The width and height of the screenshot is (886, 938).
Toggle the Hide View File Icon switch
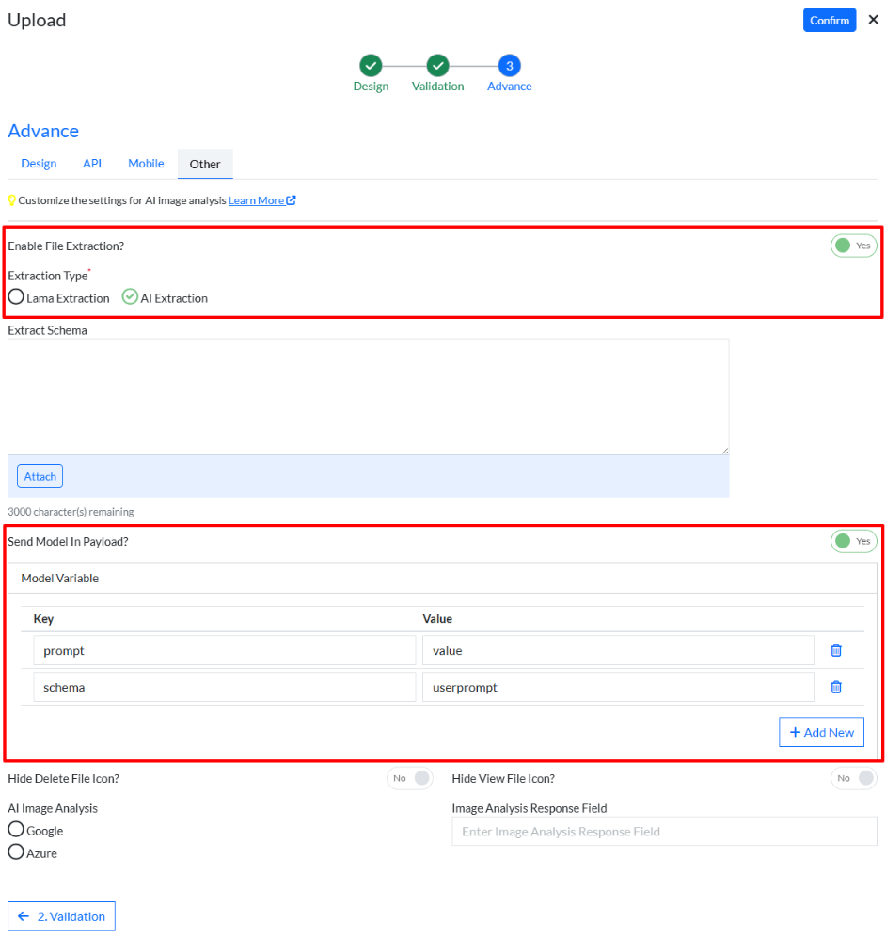pos(853,778)
